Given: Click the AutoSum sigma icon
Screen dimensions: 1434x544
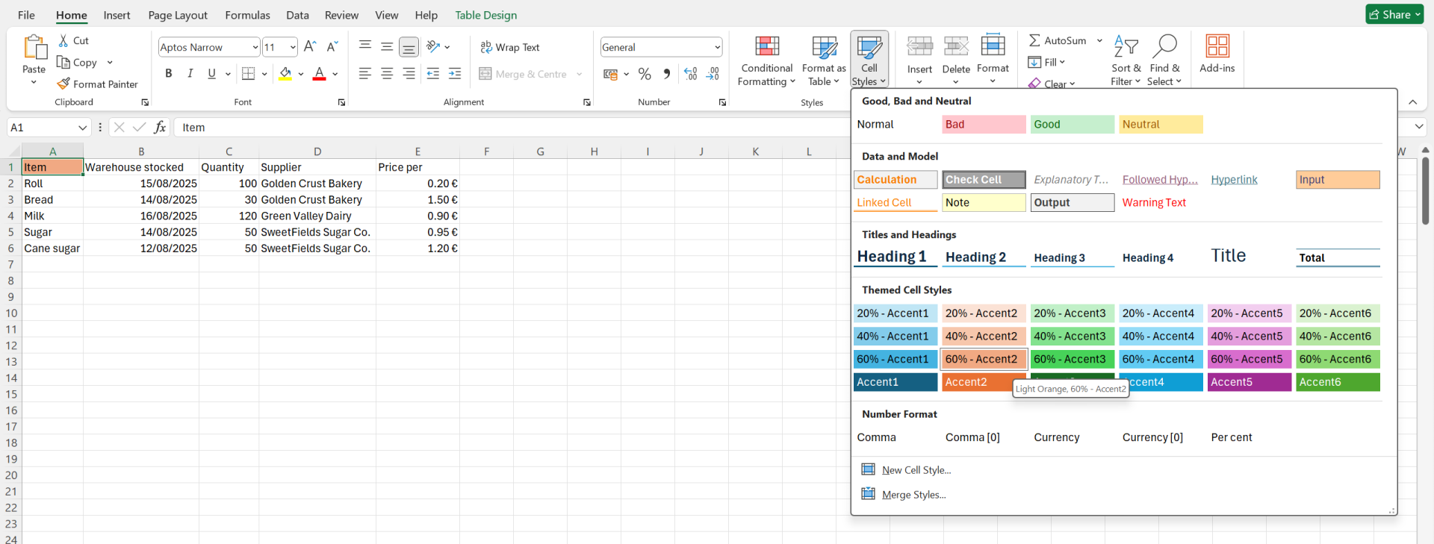Looking at the screenshot, I should [1034, 40].
